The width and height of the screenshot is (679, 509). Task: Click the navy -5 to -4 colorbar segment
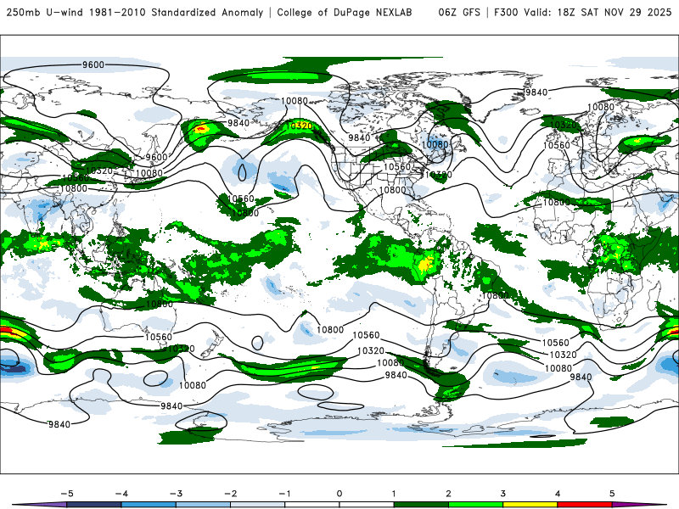[x=94, y=505]
